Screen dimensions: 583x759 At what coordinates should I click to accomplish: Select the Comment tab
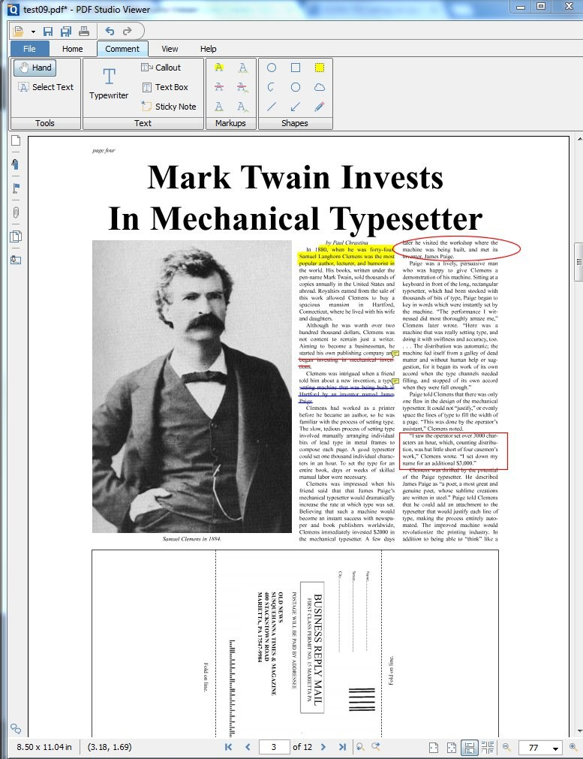point(122,49)
